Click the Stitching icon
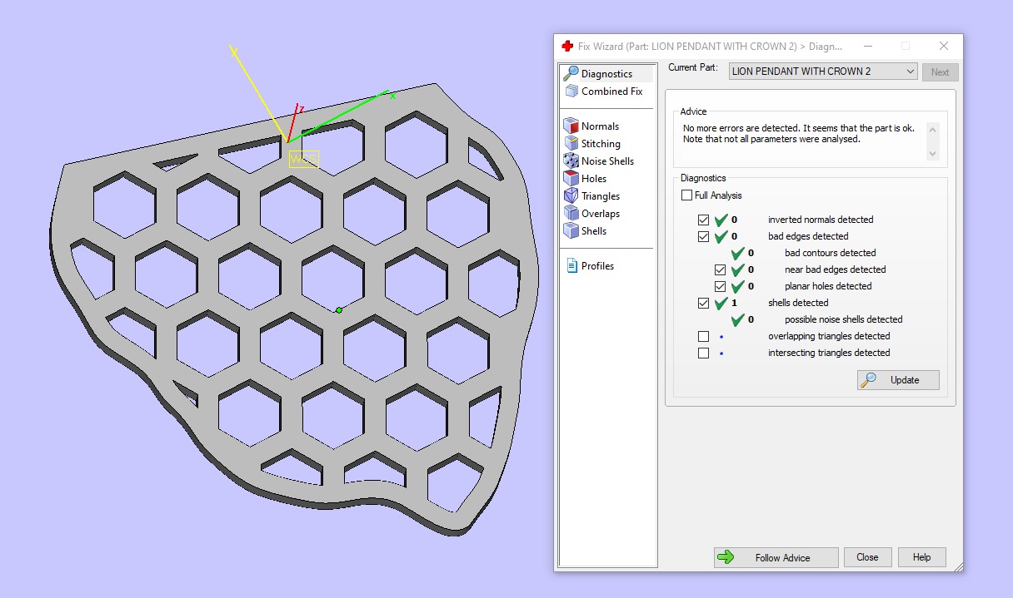The width and height of the screenshot is (1013, 598). coord(571,144)
